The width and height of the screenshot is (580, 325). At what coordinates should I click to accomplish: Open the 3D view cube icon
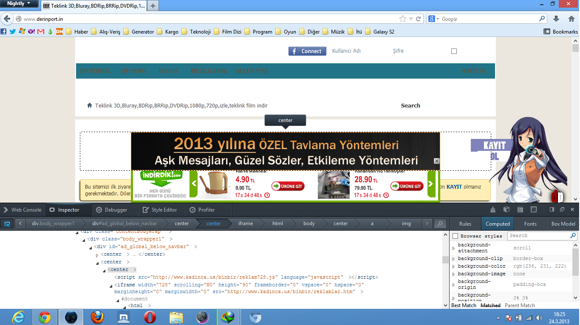pos(506,209)
